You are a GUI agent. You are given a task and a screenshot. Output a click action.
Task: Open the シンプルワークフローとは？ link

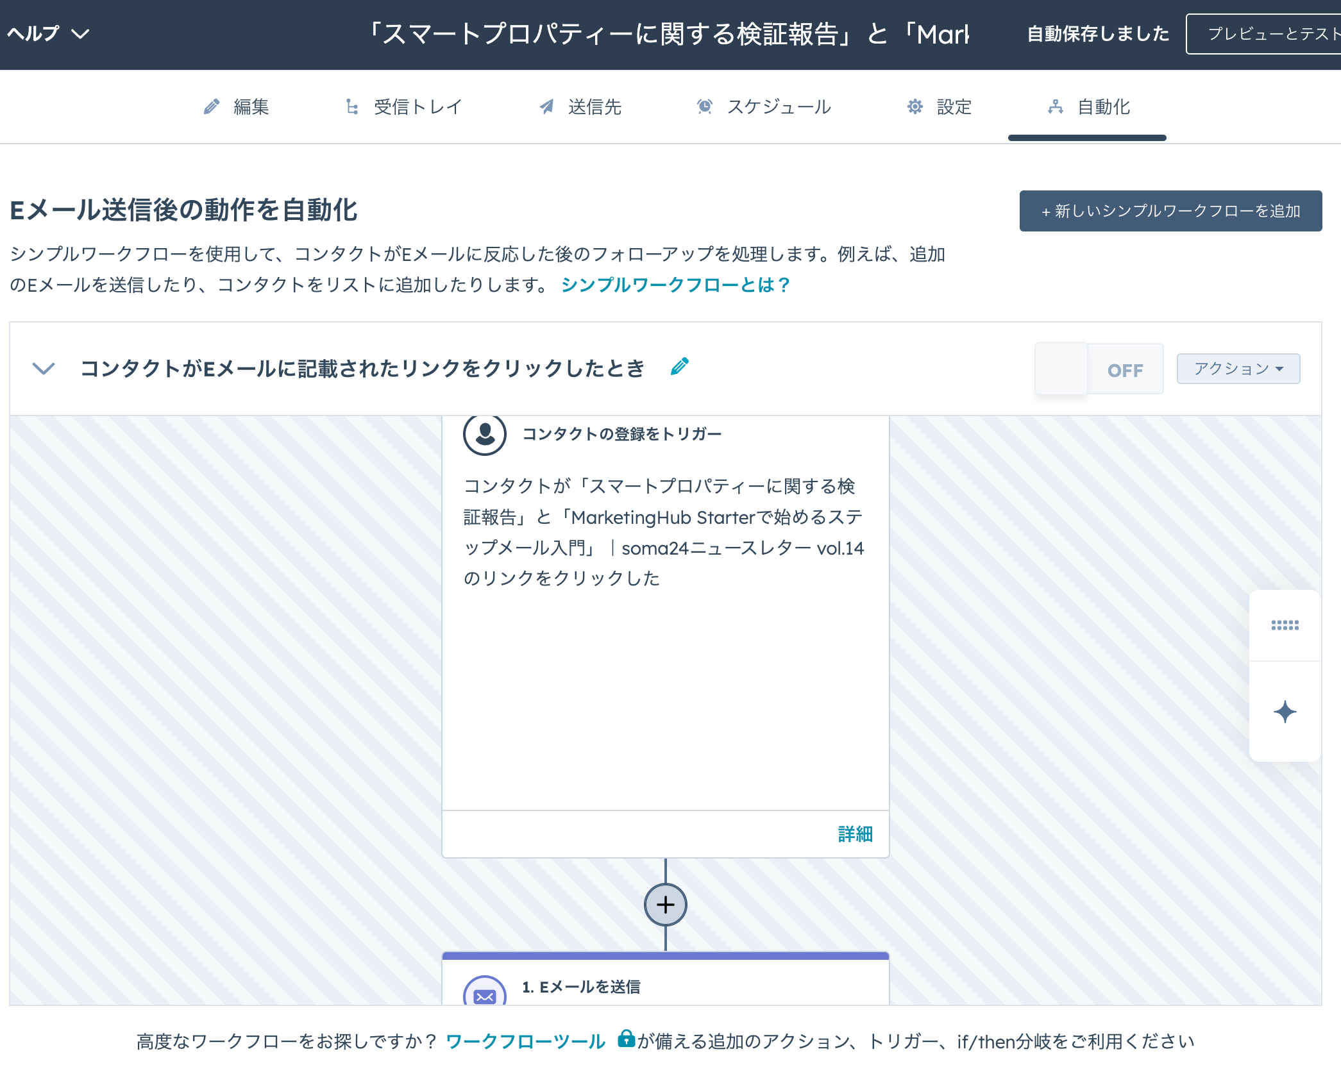pyautogui.click(x=675, y=285)
